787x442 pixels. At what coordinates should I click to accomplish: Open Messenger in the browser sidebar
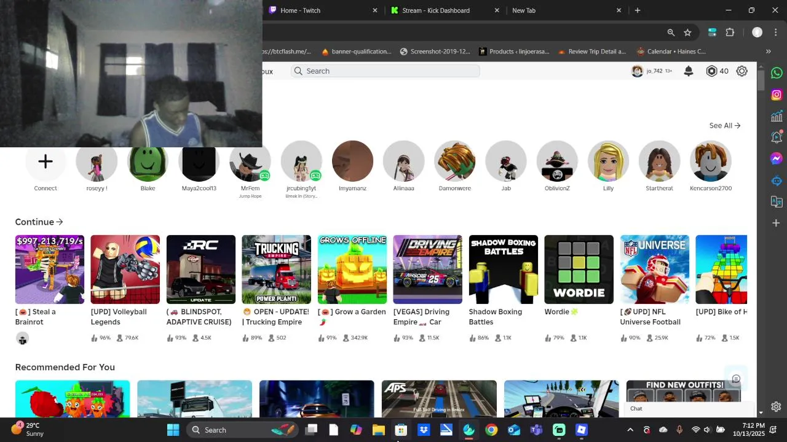(x=777, y=159)
